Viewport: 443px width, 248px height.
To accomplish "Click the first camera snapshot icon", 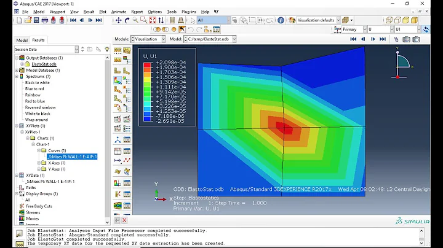I will pos(406,39).
